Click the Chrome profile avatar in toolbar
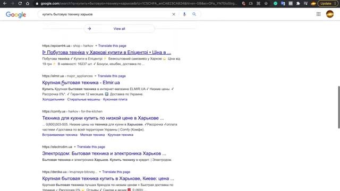Image resolution: width=340 pixels, height=191 pixels. [313, 4]
